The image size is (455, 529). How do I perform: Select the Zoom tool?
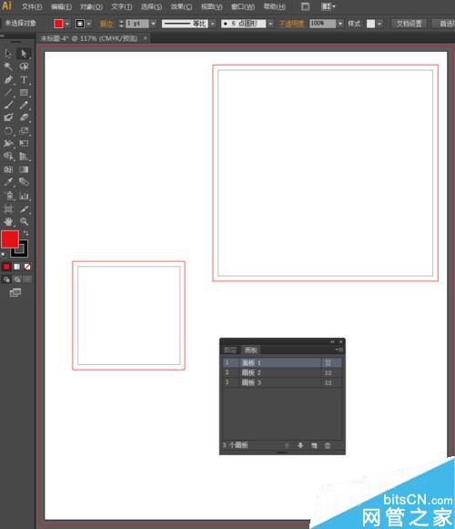click(x=24, y=221)
